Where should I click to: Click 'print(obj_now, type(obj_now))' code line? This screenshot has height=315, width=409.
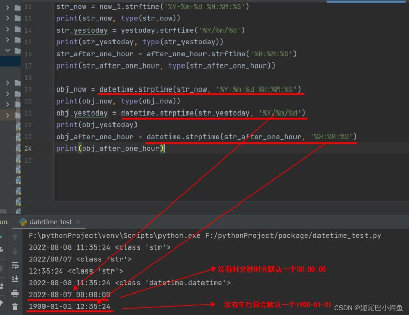click(x=118, y=101)
